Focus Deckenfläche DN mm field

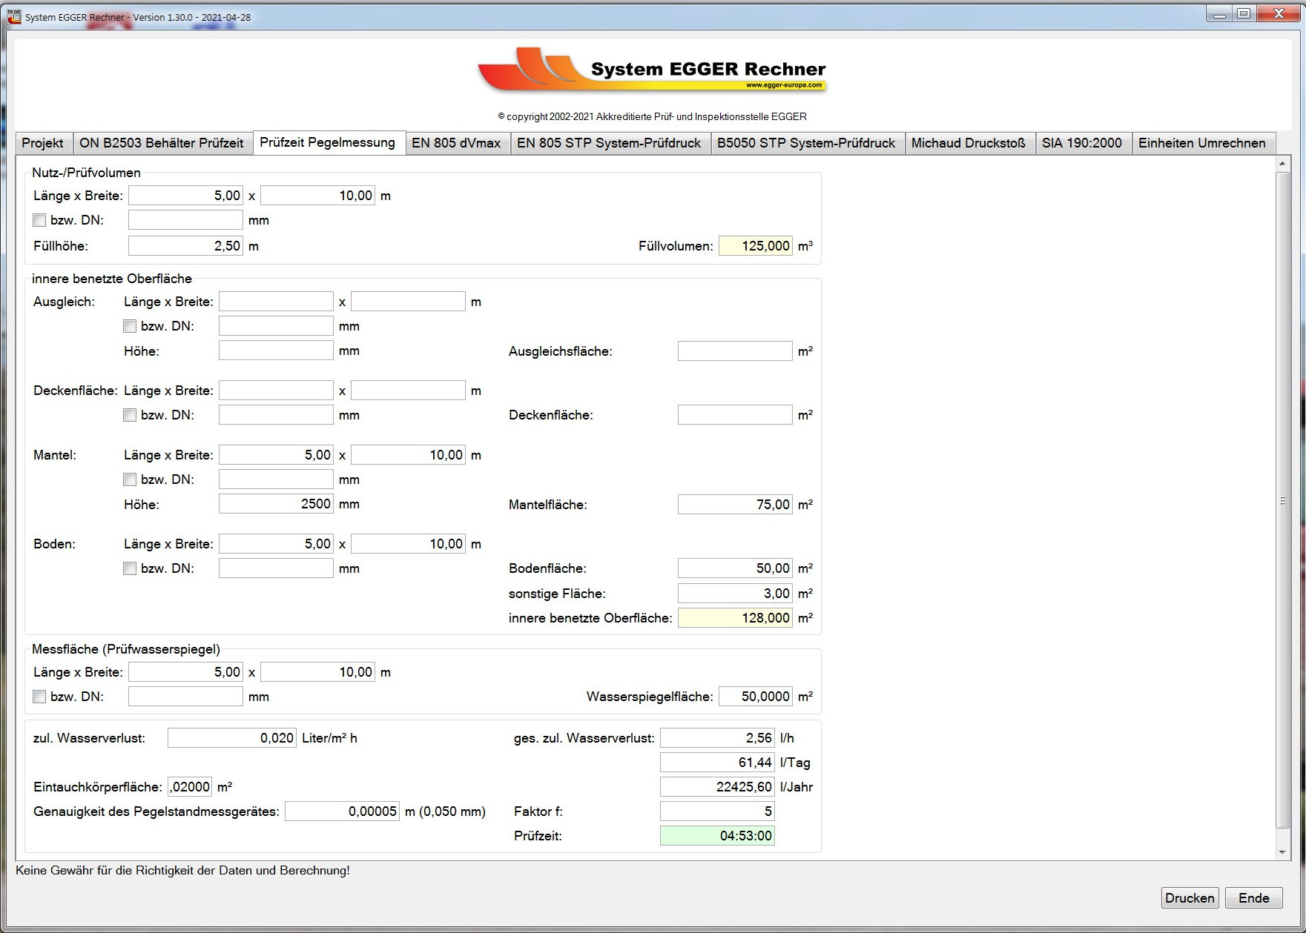[x=276, y=415]
